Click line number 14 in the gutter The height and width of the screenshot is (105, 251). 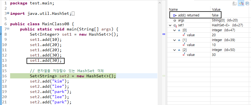tap(4, 66)
